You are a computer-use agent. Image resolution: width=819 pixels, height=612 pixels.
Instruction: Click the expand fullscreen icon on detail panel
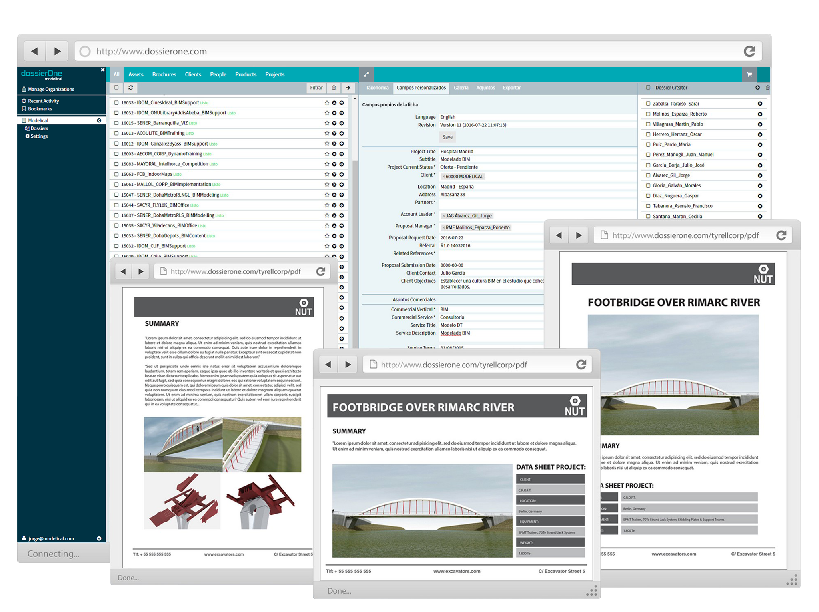pos(366,74)
